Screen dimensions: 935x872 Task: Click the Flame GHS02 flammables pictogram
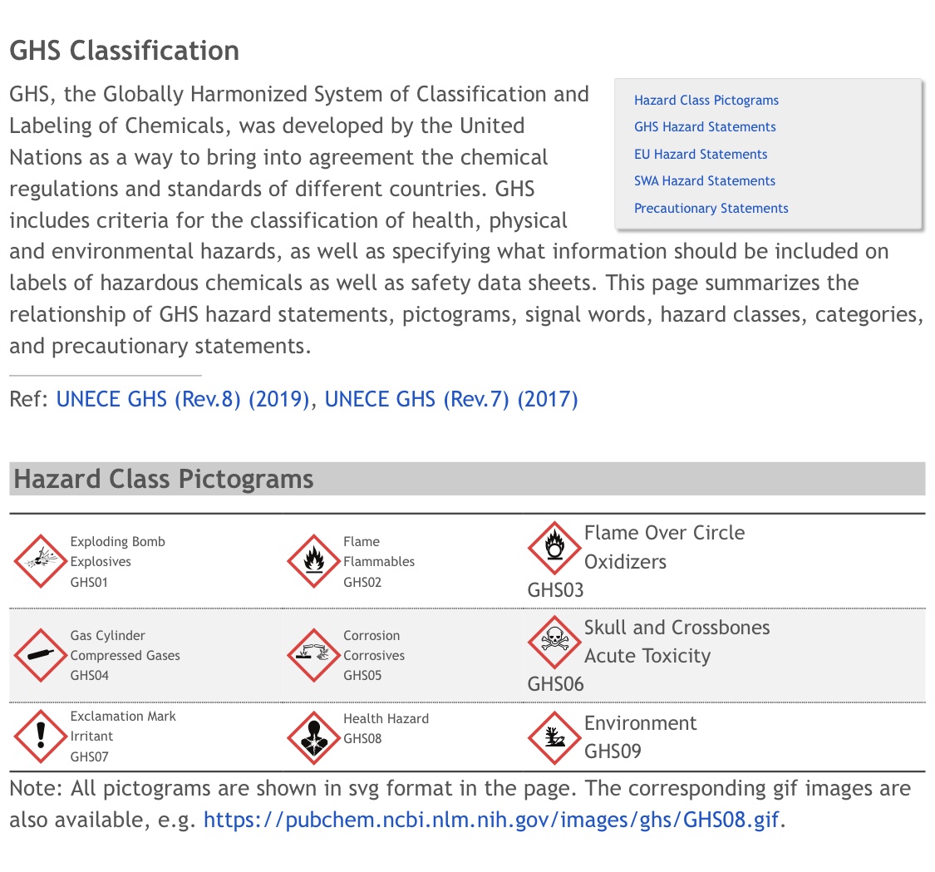point(313,562)
